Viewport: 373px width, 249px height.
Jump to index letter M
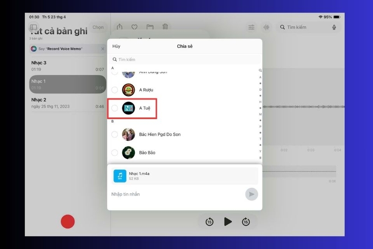[x=260, y=114]
